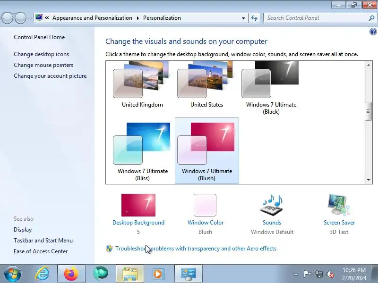Image resolution: width=378 pixels, height=283 pixels.
Task: Open the Sounds piano icon
Action: click(272, 205)
